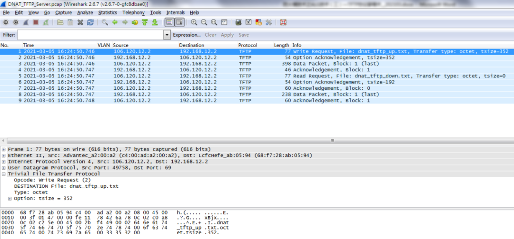The width and height of the screenshot is (514, 239).
Task: Select the Opcode: Write Request (2) line
Action: point(52,181)
